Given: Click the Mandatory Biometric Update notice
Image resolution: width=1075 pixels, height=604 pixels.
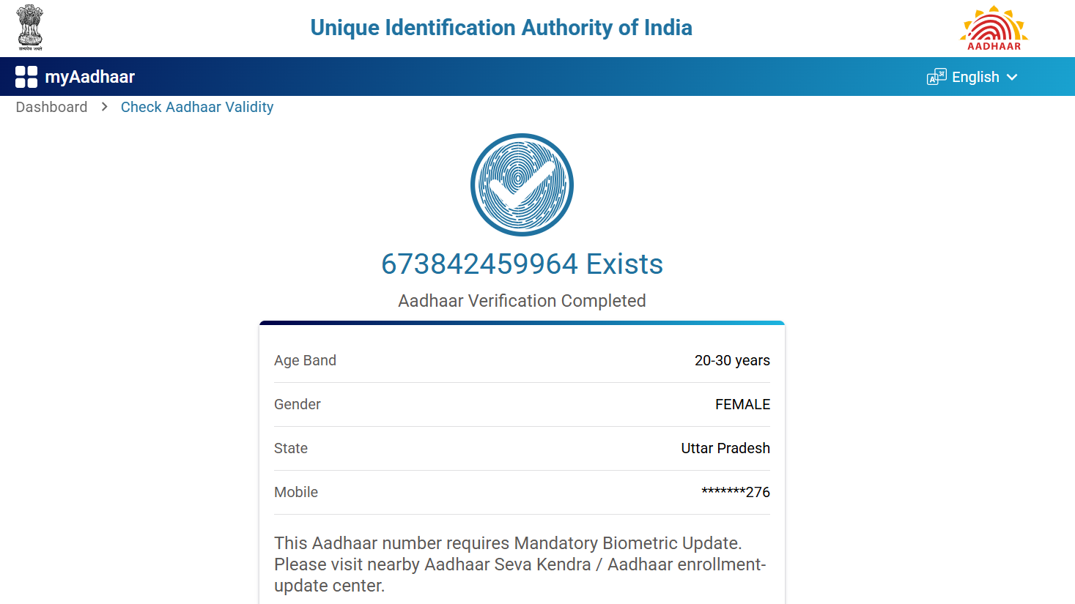Looking at the screenshot, I should [x=520, y=564].
